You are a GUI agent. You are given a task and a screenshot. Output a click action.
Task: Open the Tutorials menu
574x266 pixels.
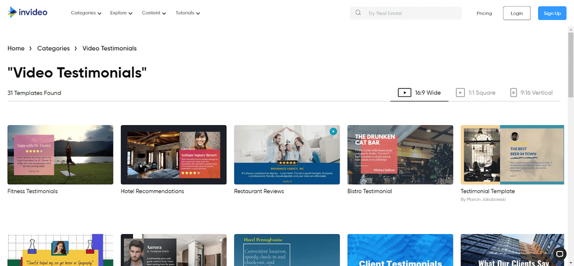(x=188, y=13)
